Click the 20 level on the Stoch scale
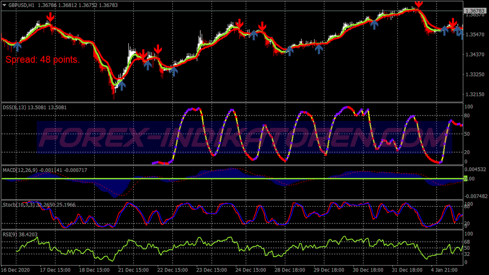Screen dimensions: 489x275 (x=467, y=223)
